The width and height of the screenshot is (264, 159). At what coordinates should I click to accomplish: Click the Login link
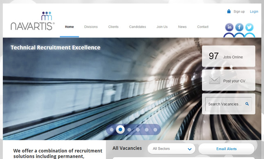click(254, 12)
